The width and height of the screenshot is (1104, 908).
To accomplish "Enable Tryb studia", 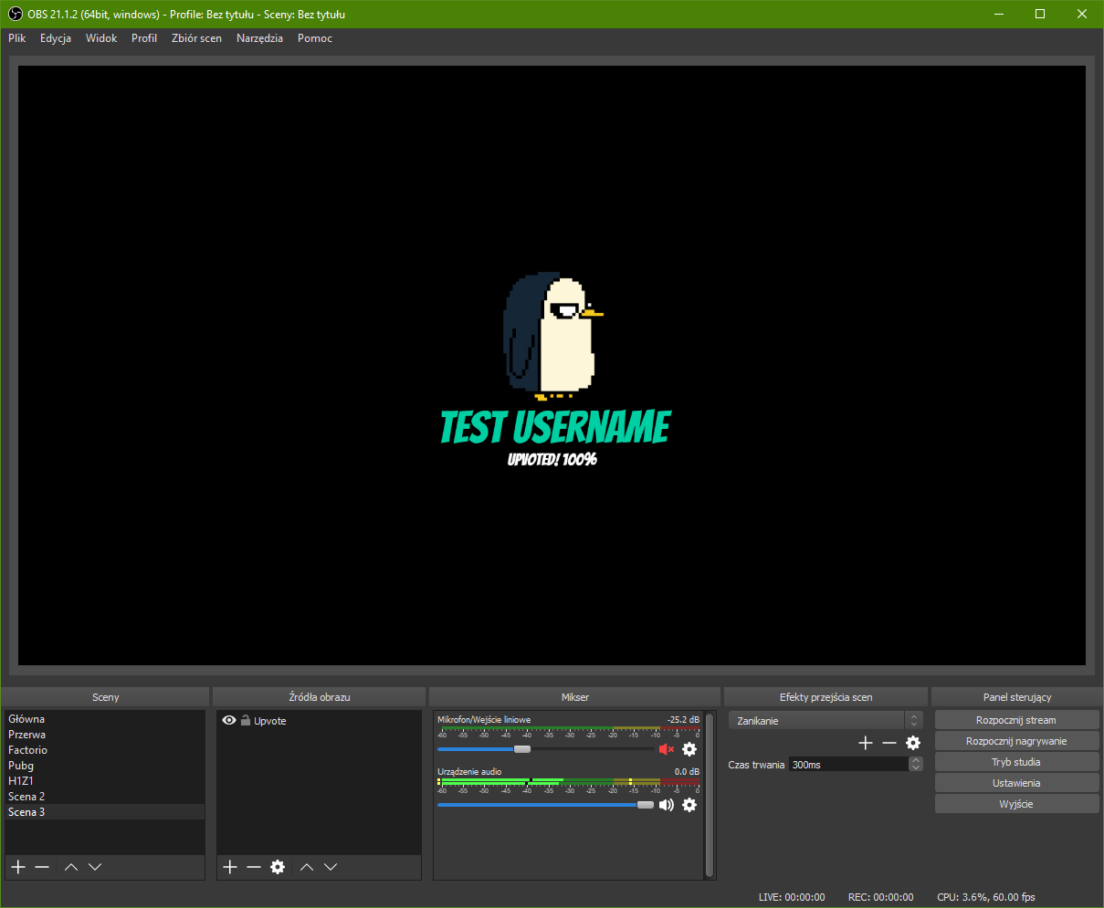I will (x=1016, y=762).
